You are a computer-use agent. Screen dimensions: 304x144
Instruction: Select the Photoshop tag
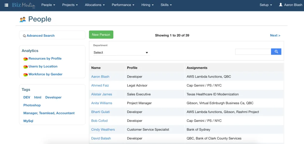[32, 105]
